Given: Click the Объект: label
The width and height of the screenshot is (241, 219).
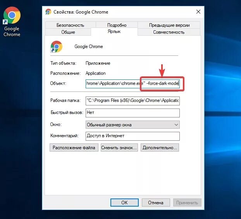Looking at the screenshot, I should click(58, 83).
